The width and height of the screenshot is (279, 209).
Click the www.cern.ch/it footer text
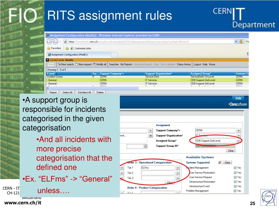pyautogui.click(x=23, y=202)
